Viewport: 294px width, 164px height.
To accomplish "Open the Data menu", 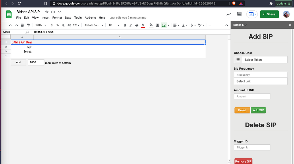I will point(68,18).
